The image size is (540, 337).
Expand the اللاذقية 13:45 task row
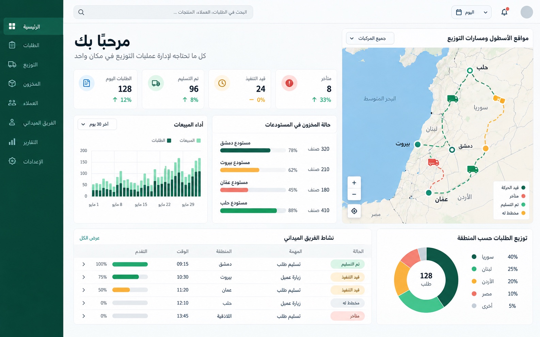point(84,316)
